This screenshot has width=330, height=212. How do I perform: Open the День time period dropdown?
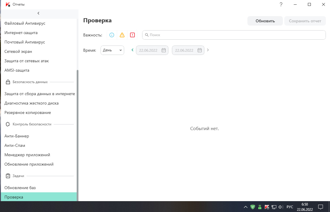tap(112, 50)
